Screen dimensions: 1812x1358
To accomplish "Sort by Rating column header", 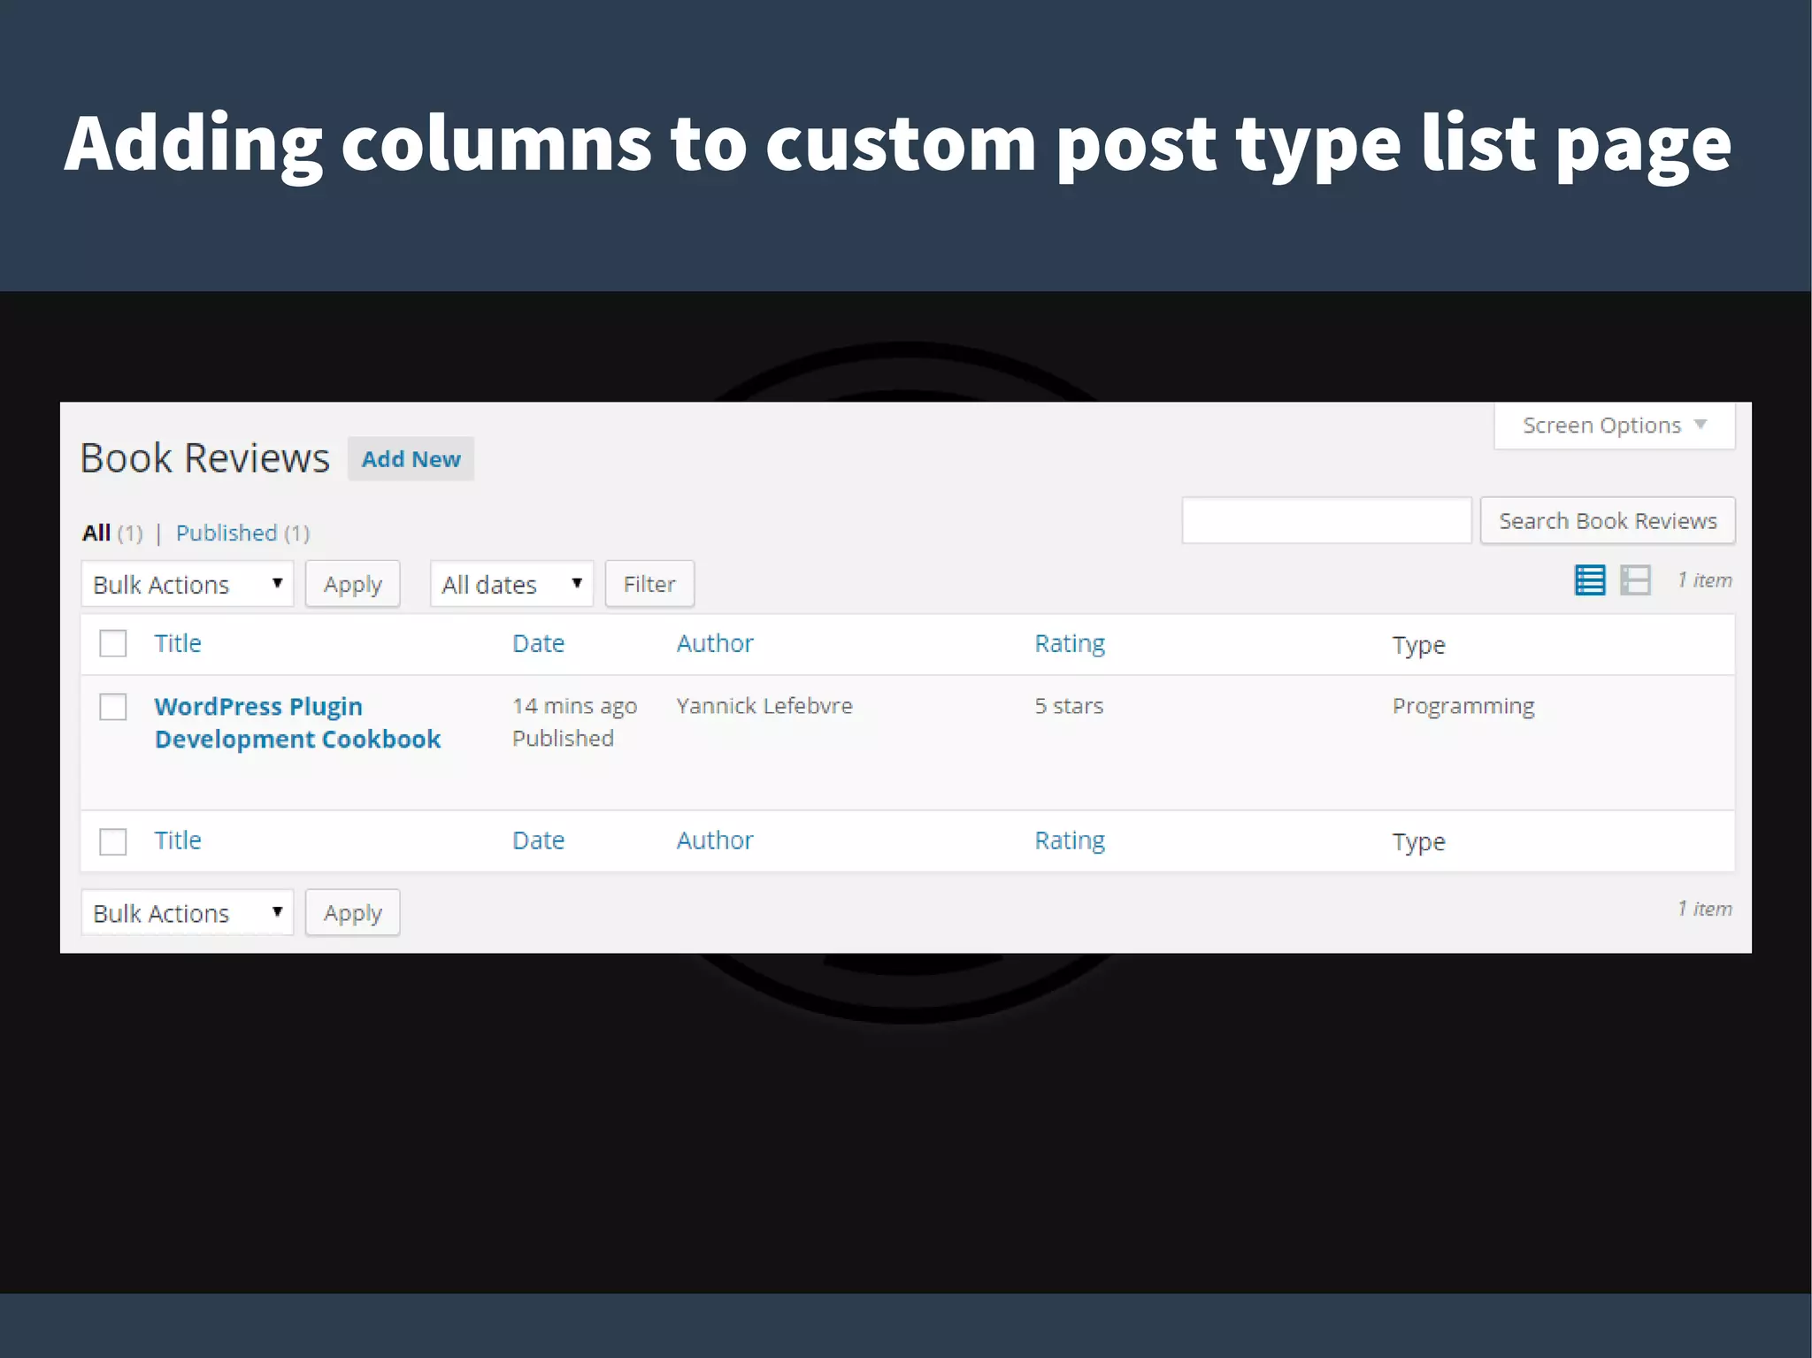I will (1069, 643).
